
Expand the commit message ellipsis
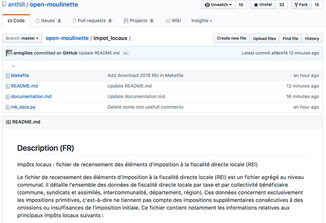[126, 53]
